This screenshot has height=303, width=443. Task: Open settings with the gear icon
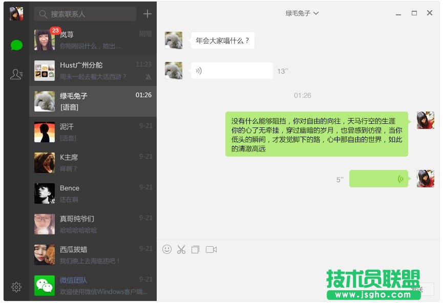click(16, 287)
